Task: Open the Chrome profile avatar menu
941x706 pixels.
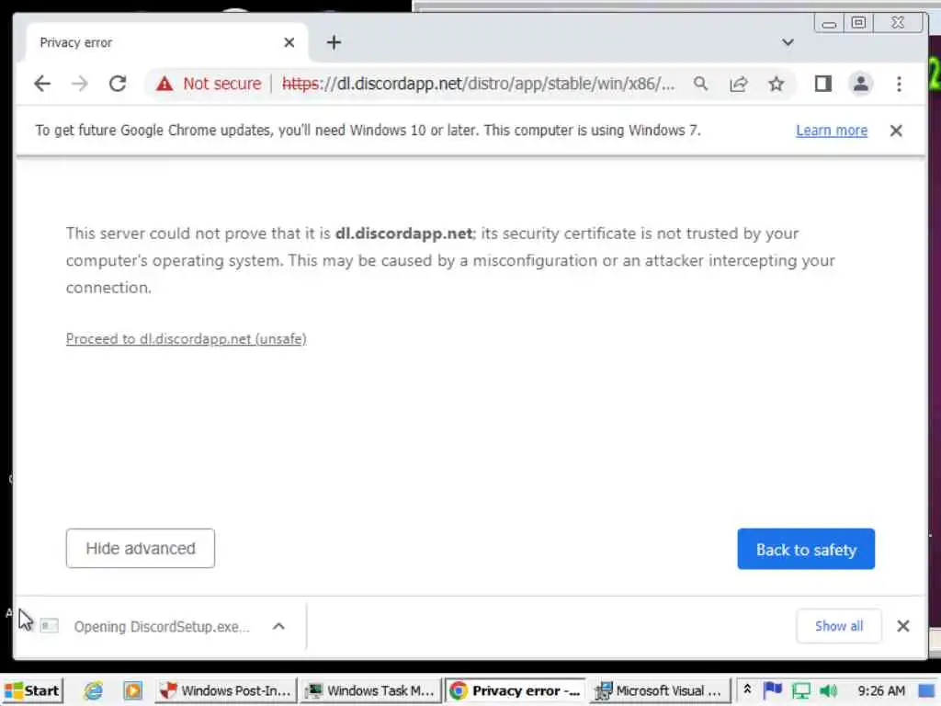Action: [x=860, y=84]
